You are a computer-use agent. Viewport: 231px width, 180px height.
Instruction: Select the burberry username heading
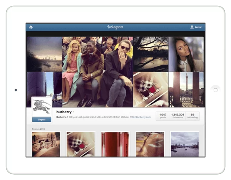(64, 112)
